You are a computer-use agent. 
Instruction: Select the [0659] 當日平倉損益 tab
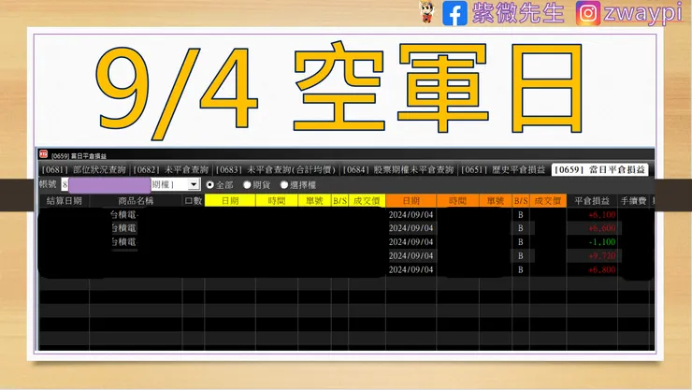point(599,170)
